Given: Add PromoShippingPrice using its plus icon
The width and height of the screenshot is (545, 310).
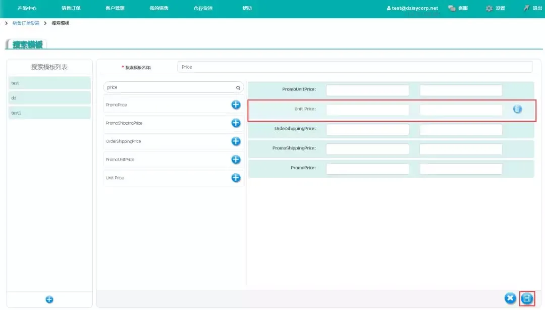Looking at the screenshot, I should 236,123.
